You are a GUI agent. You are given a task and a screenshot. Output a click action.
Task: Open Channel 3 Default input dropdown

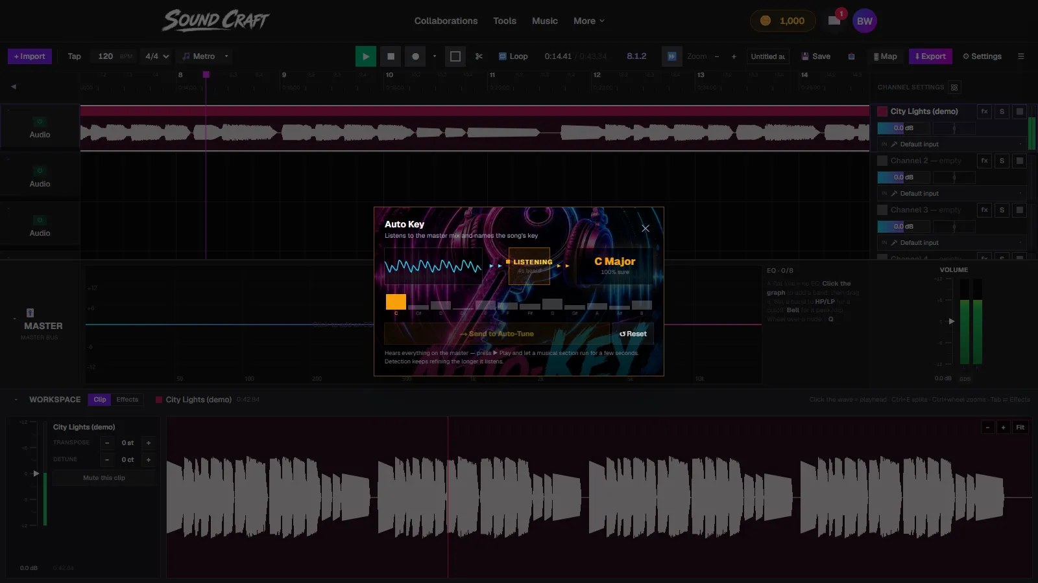pos(952,242)
